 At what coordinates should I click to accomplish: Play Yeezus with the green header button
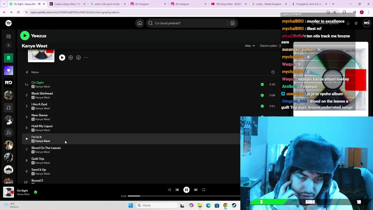pyautogui.click(x=25, y=36)
